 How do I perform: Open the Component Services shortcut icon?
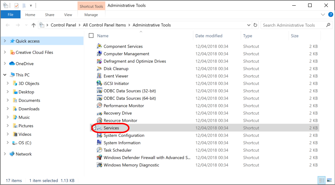pyautogui.click(x=99, y=46)
